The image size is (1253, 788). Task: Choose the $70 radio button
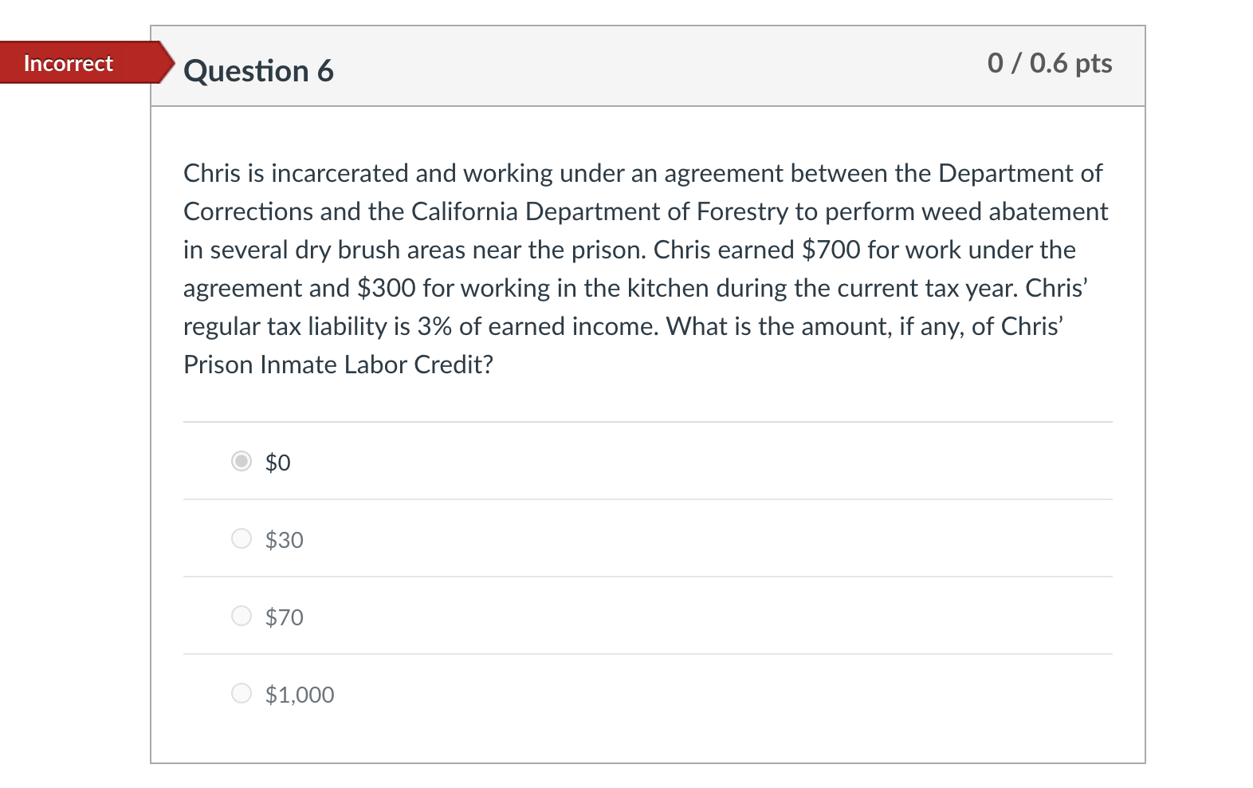click(242, 616)
